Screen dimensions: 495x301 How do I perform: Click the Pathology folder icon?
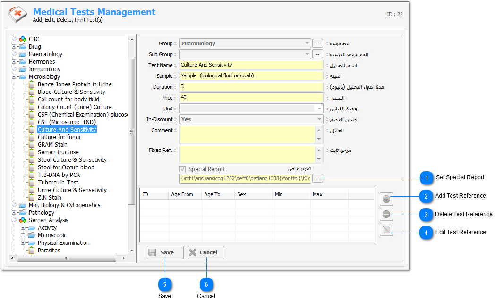(x=23, y=213)
